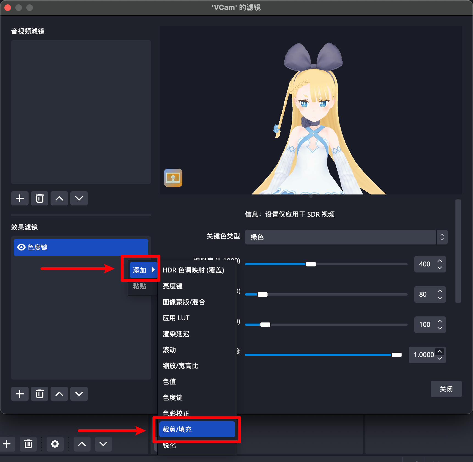Image resolution: width=473 pixels, height=462 pixels.
Task: Move audio/video filter down with arrow icon
Action: click(x=79, y=198)
